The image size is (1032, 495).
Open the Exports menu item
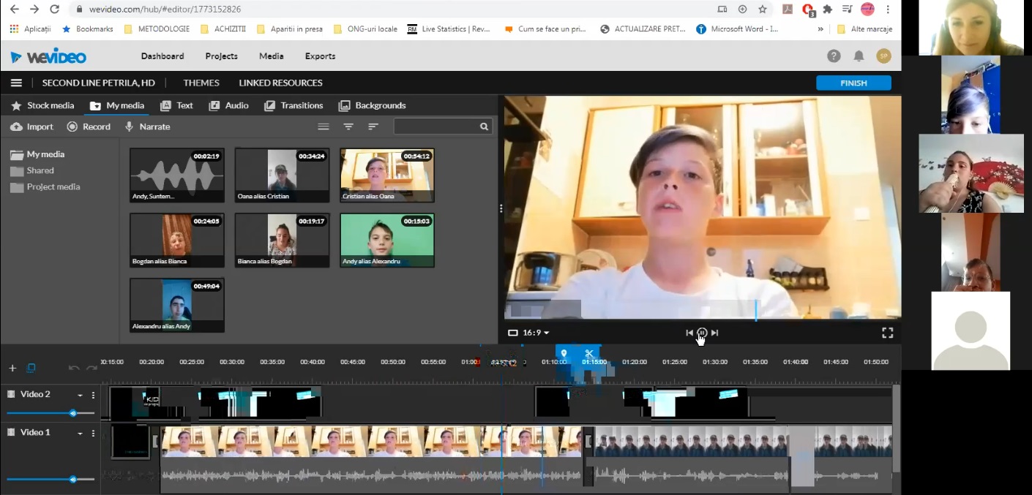point(320,56)
